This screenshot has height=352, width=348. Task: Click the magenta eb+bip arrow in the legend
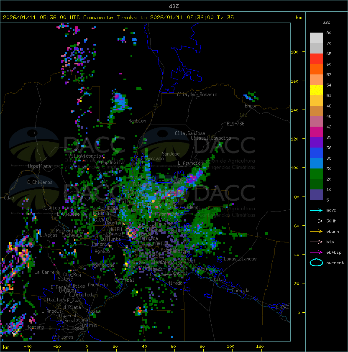[x=316, y=253]
